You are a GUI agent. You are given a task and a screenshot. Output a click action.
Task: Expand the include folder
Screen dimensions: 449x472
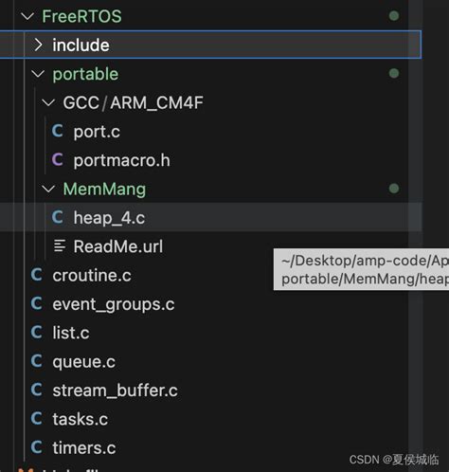pyautogui.click(x=38, y=45)
